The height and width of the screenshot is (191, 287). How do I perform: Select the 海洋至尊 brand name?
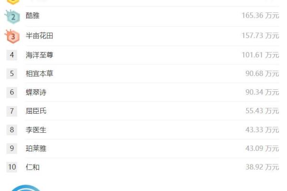click(x=39, y=55)
